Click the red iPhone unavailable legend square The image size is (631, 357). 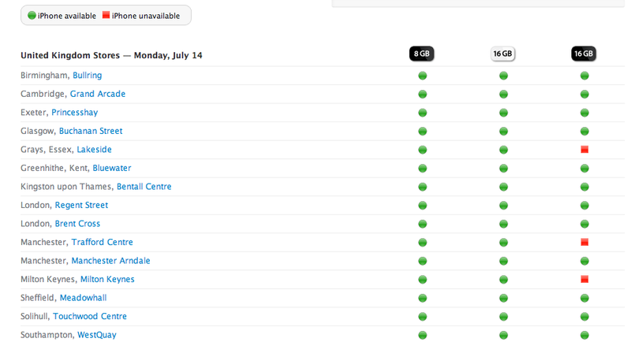(x=106, y=15)
